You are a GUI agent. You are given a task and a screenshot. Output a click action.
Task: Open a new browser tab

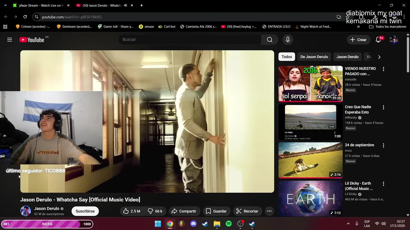[x=142, y=5]
